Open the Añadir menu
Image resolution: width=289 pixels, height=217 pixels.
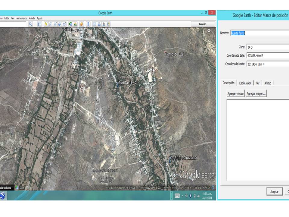coord(32,18)
